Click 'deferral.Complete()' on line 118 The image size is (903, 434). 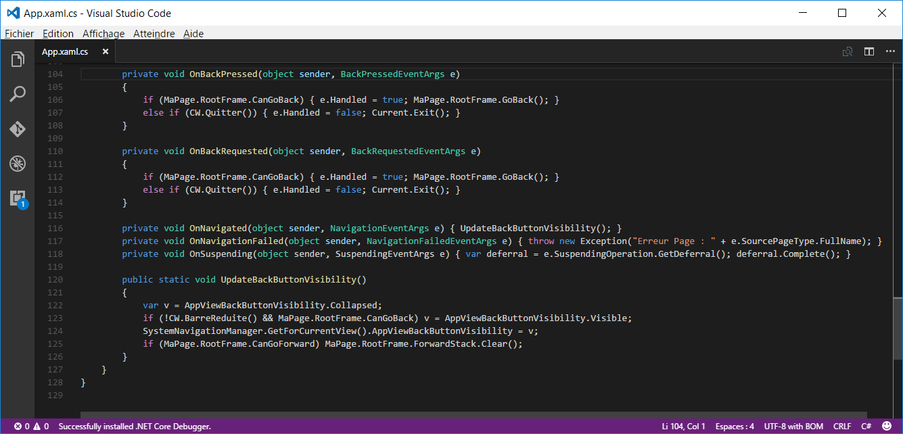[786, 254]
